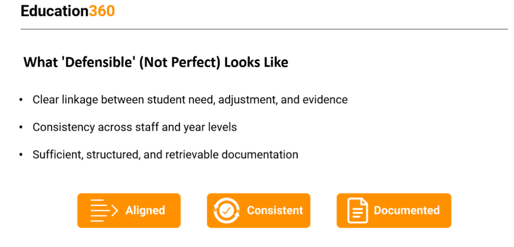Click the bullet dot before 'Clear linkage'
The width and height of the screenshot is (514, 247).
[21, 100]
